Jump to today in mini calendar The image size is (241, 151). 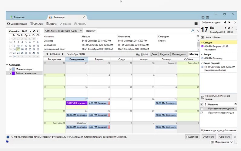pyautogui.click(x=34, y=31)
